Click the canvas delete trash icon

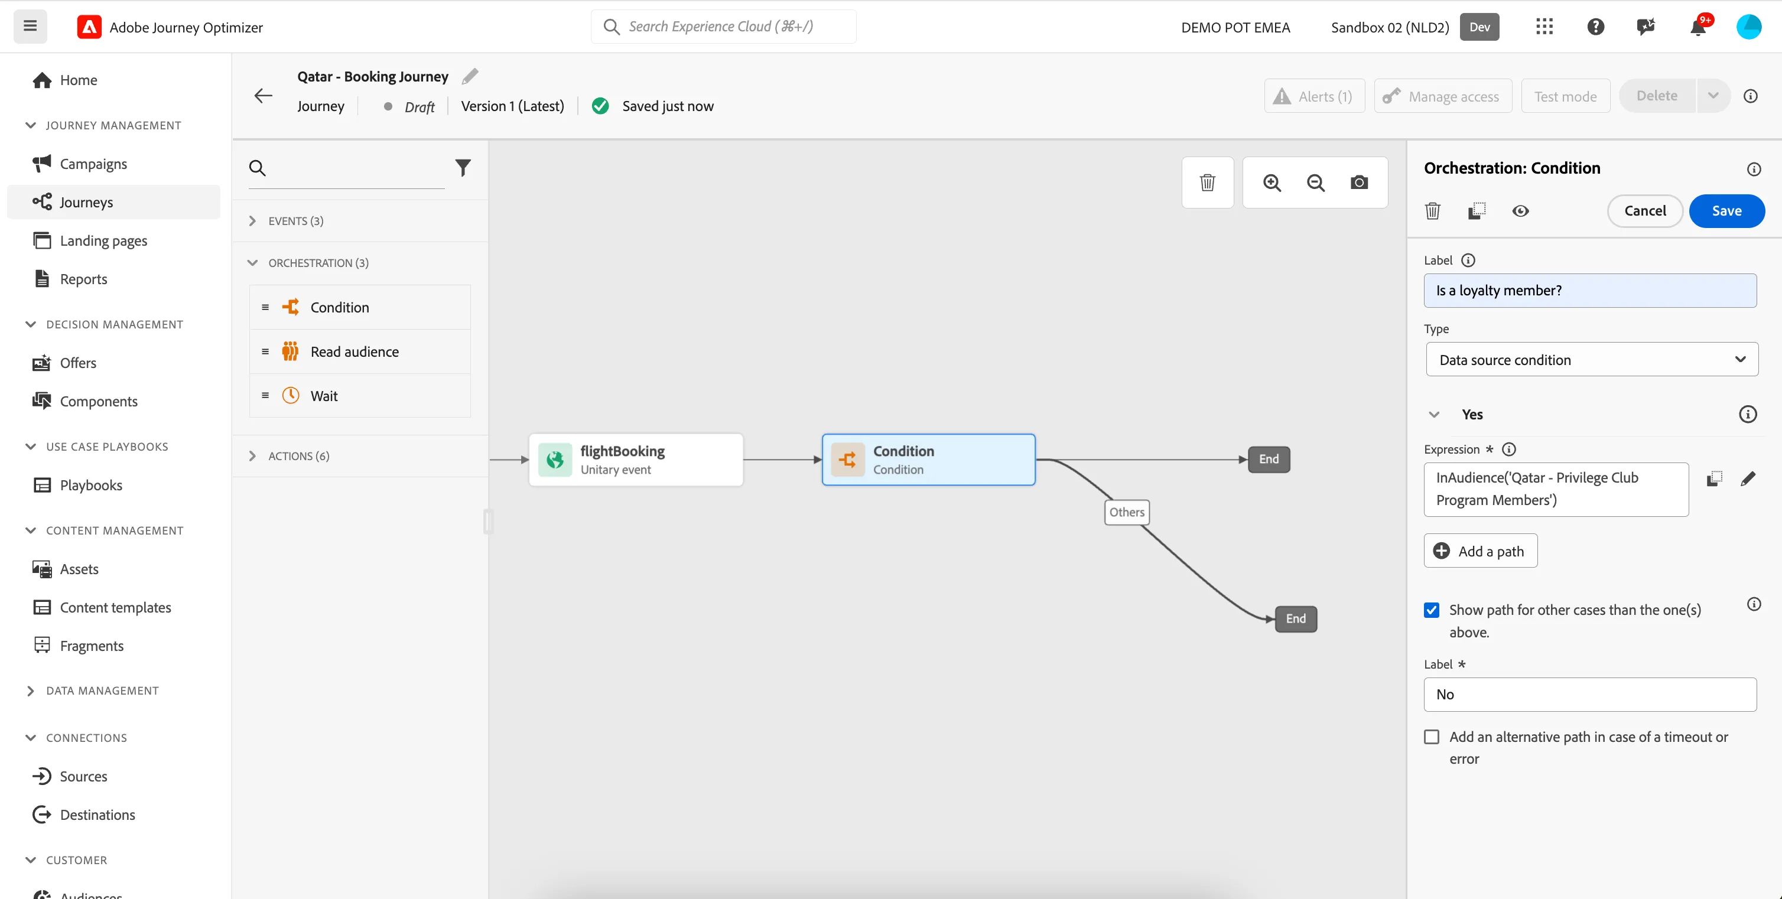coord(1207,183)
